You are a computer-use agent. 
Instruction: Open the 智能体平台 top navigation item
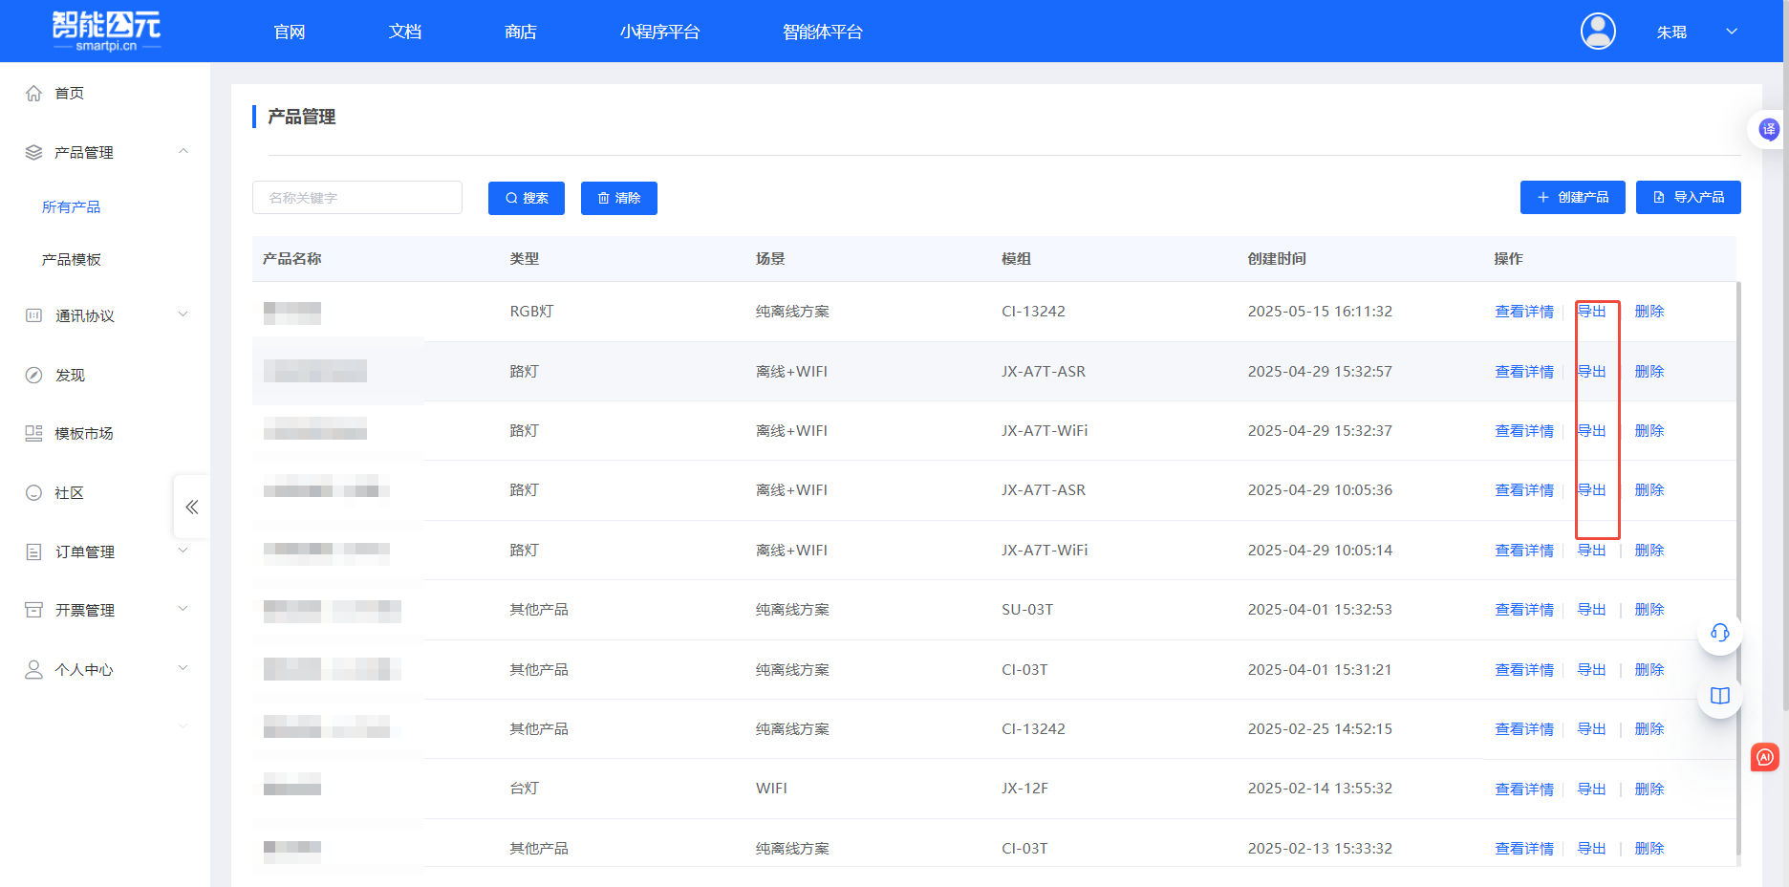822,32
